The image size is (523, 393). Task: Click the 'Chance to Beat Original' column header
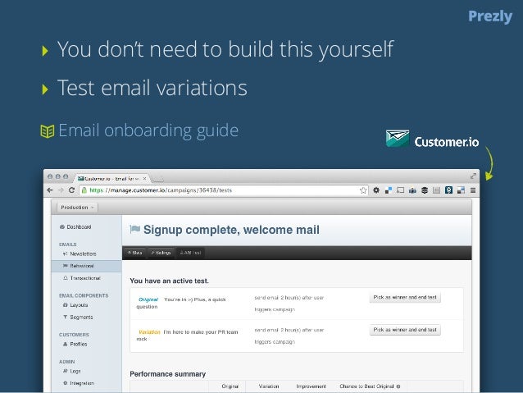[366, 386]
